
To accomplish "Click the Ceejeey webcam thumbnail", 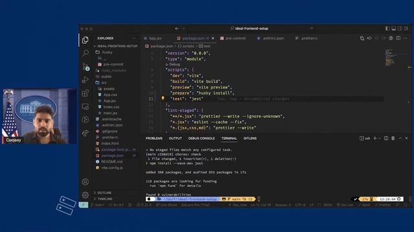I will point(39,116).
